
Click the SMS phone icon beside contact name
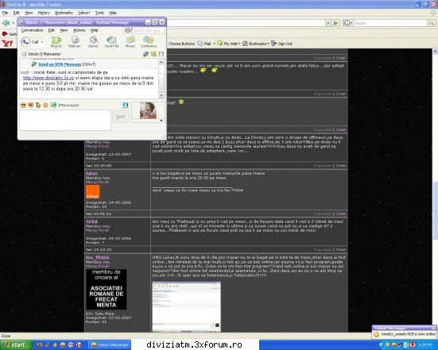click(x=145, y=54)
